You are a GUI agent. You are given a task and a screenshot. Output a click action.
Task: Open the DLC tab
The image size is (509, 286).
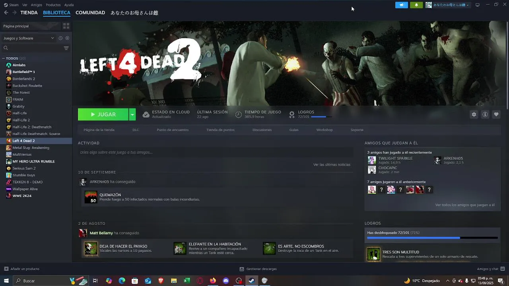pos(136,130)
